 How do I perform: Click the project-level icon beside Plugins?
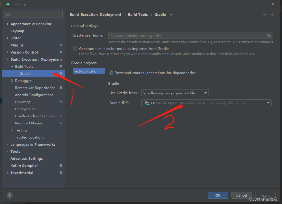(61, 45)
